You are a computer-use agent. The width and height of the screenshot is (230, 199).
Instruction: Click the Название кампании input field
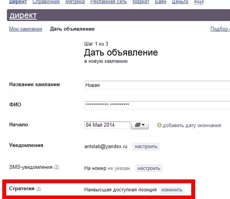[157, 85]
